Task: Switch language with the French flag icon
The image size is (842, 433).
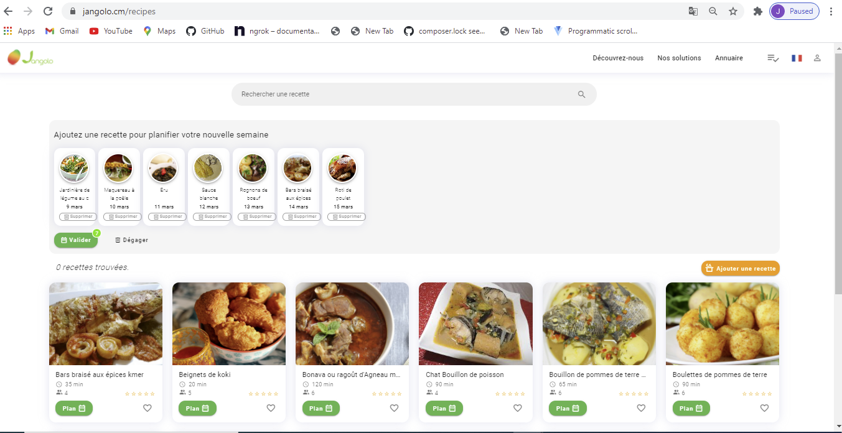Action: (797, 58)
